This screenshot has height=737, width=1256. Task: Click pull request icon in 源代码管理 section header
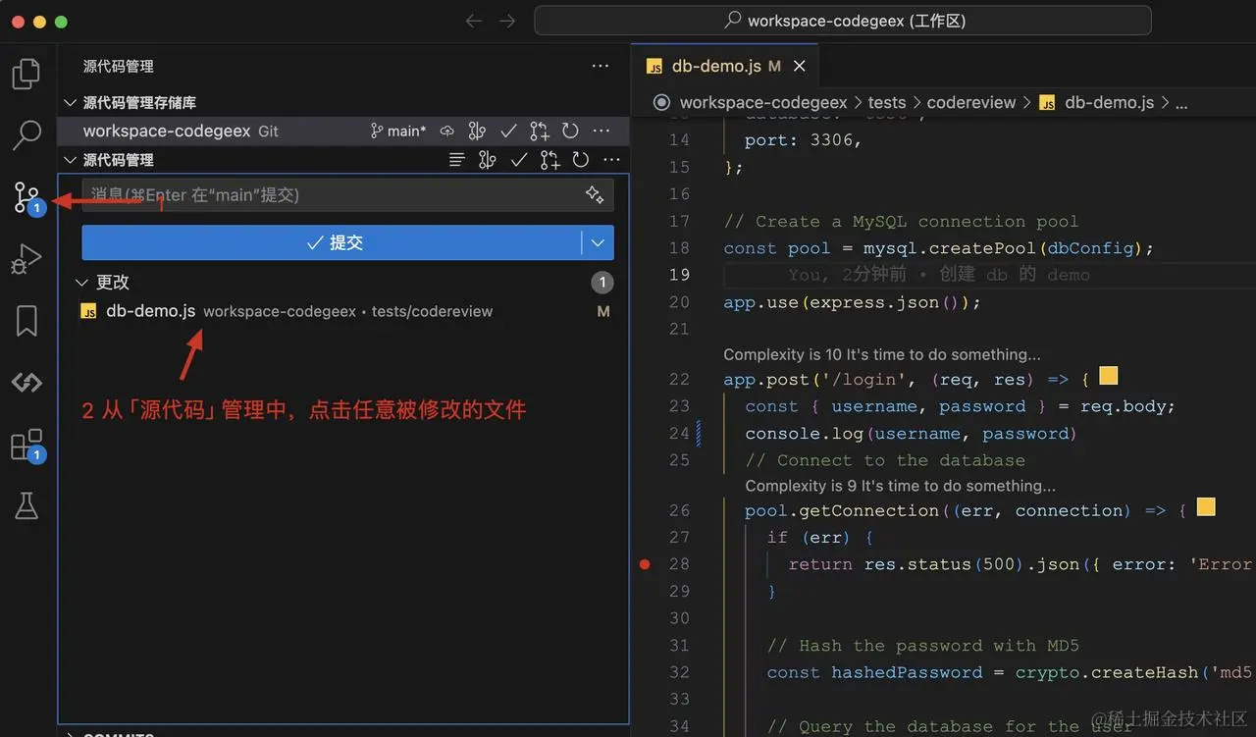click(549, 160)
